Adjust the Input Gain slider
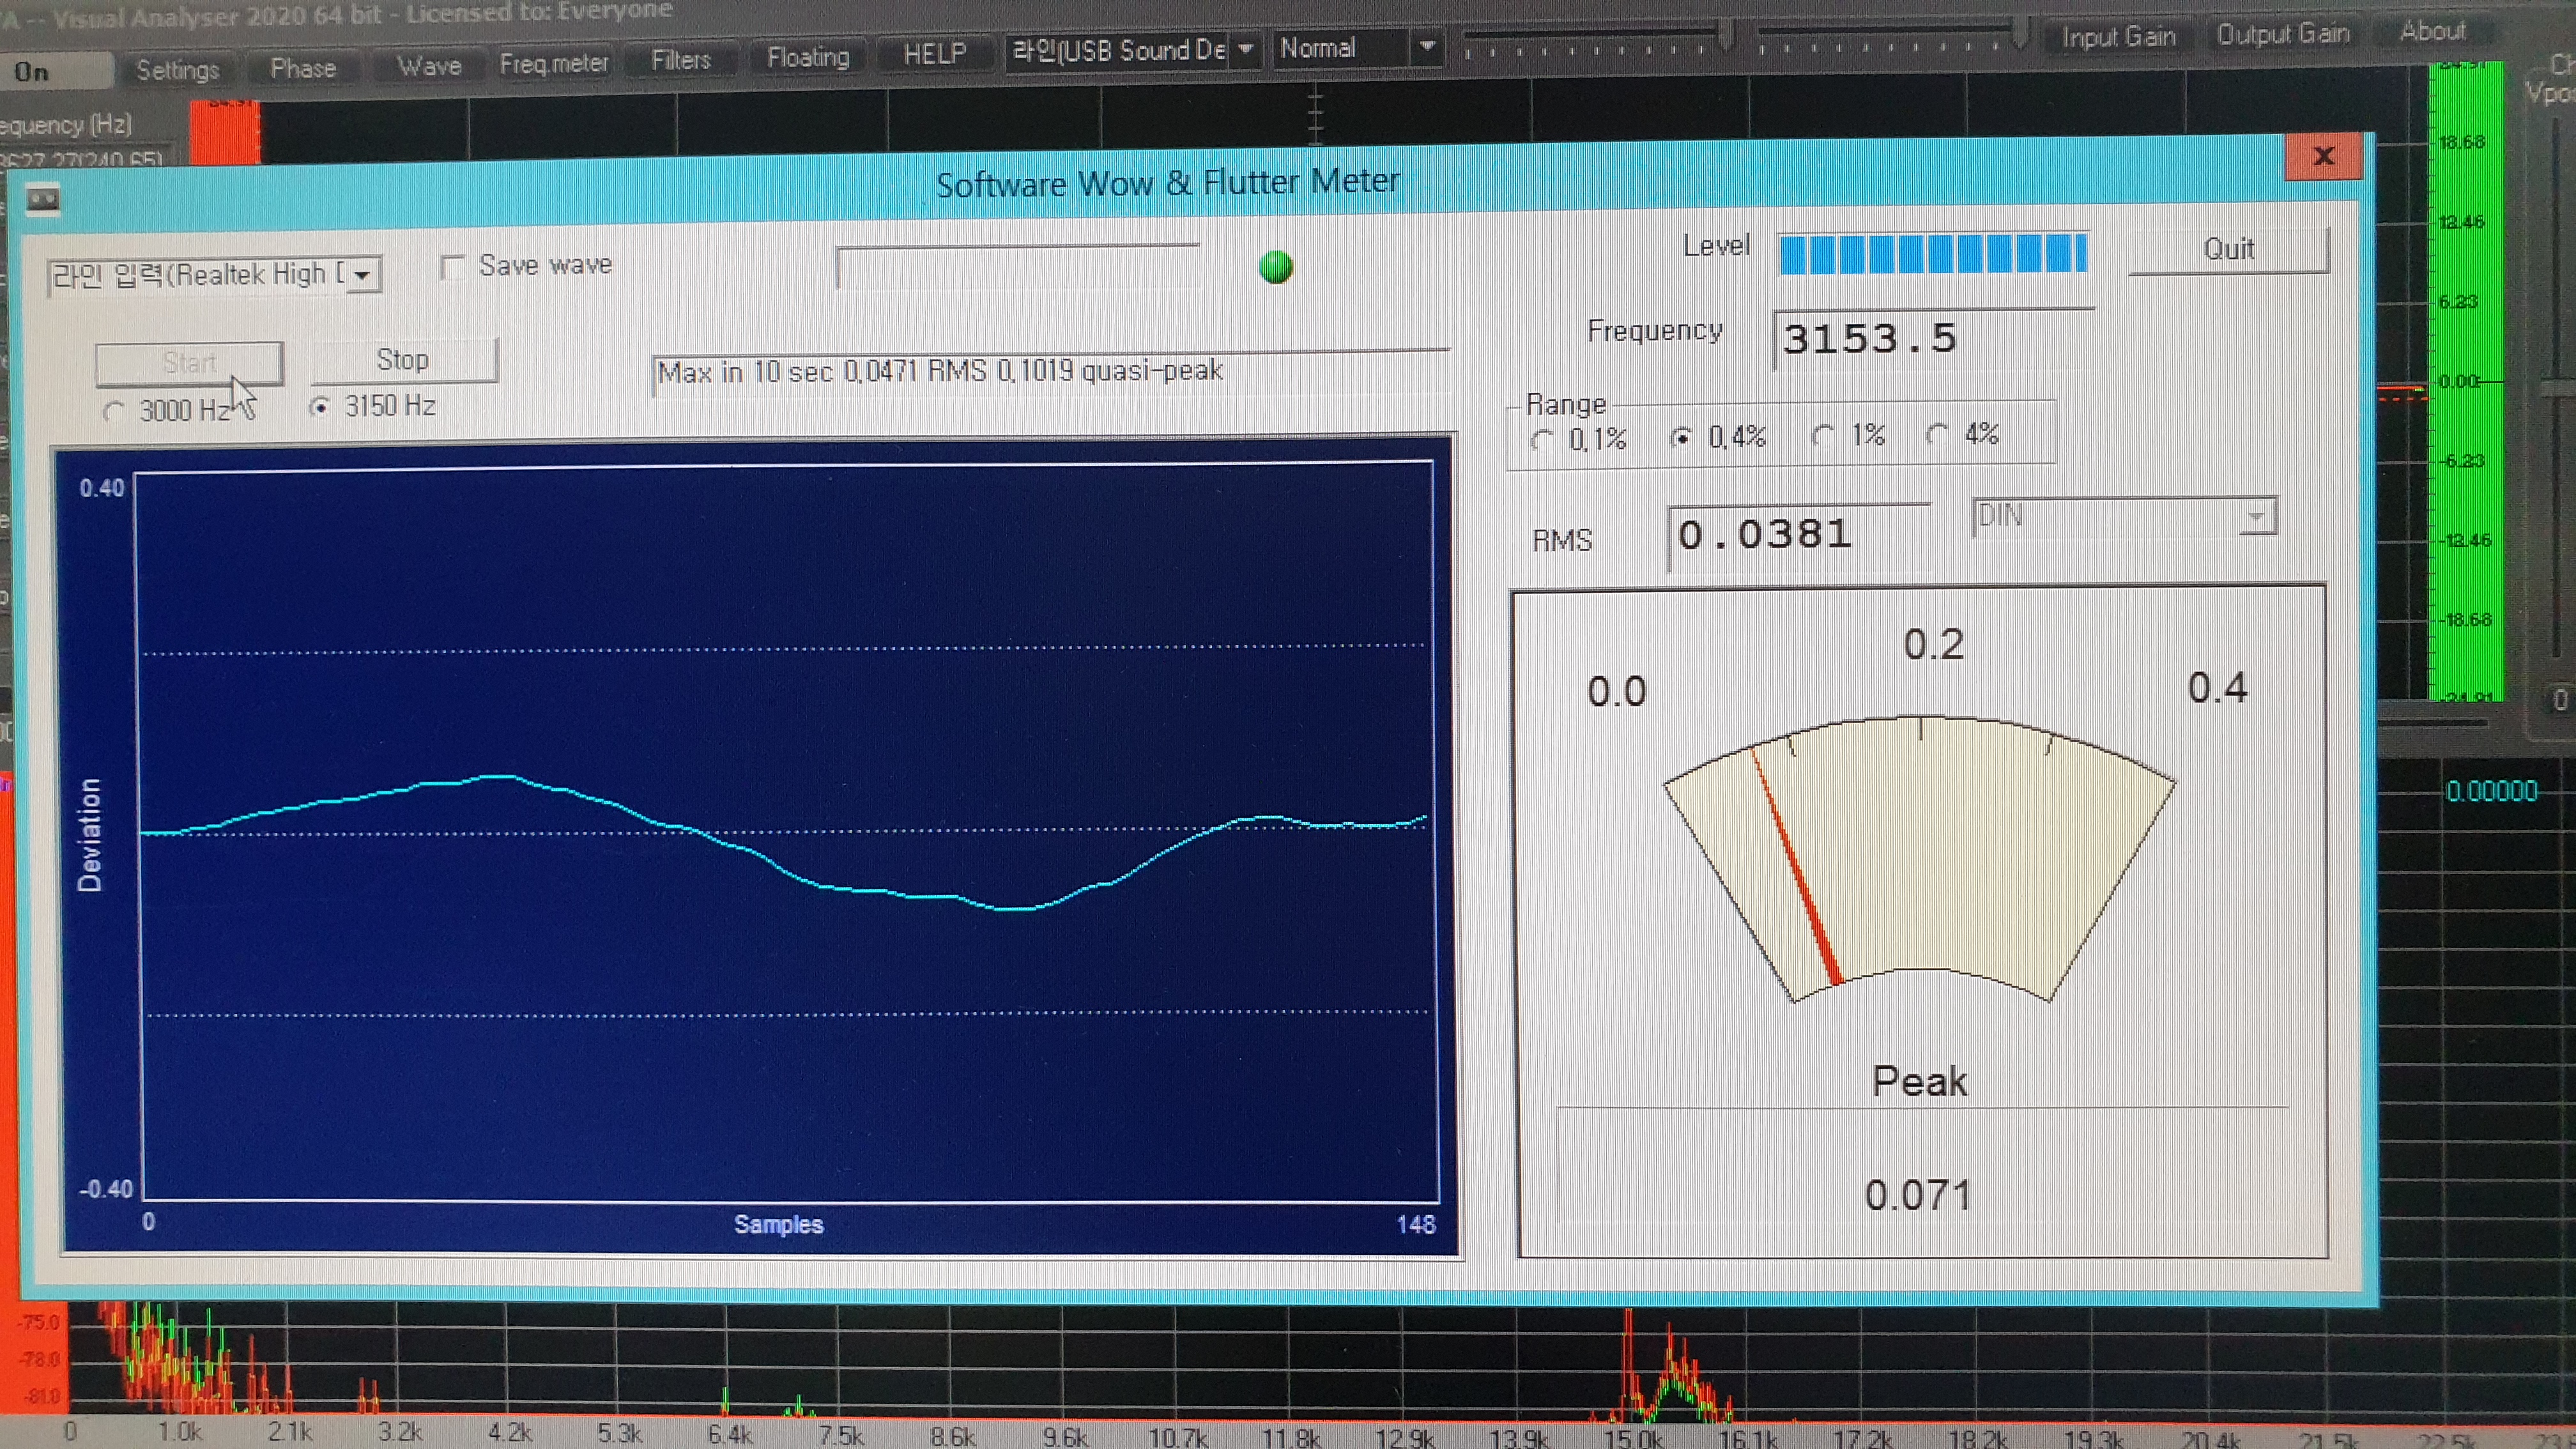The width and height of the screenshot is (2576, 1449). pyautogui.click(x=1726, y=35)
